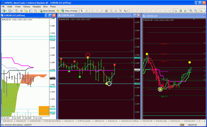Open Market Watch panel icon
Image resolution: width=207 pixels, height=127 pixels.
[17, 11]
